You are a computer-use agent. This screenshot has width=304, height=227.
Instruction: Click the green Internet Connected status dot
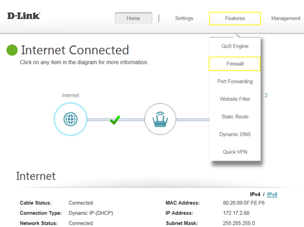click(x=12, y=50)
